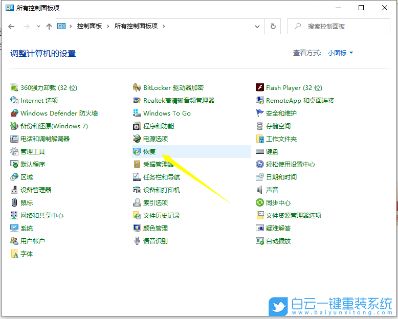The height and width of the screenshot is (319, 398).
Task: Click the Realtek高清晰音频管理器 icon
Action: 137,101
